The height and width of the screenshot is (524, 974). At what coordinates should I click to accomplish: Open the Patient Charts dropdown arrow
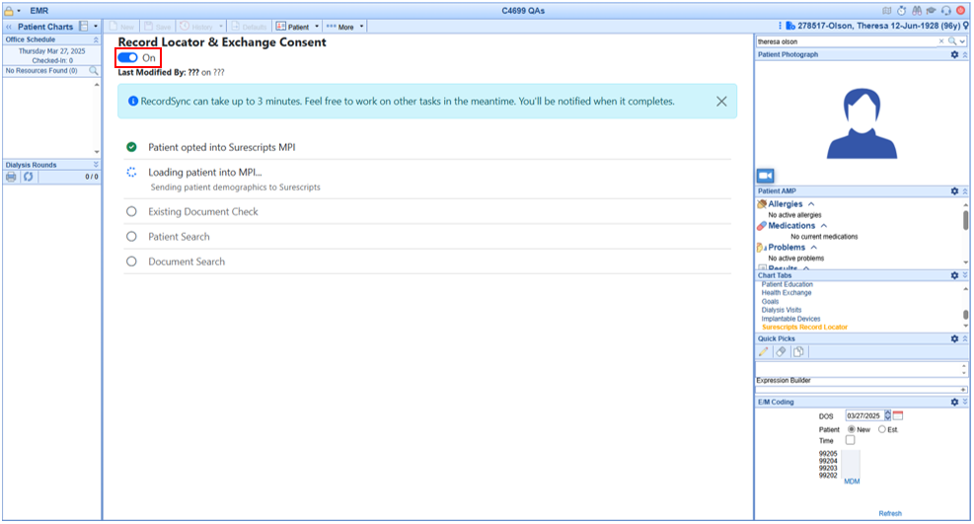(95, 26)
